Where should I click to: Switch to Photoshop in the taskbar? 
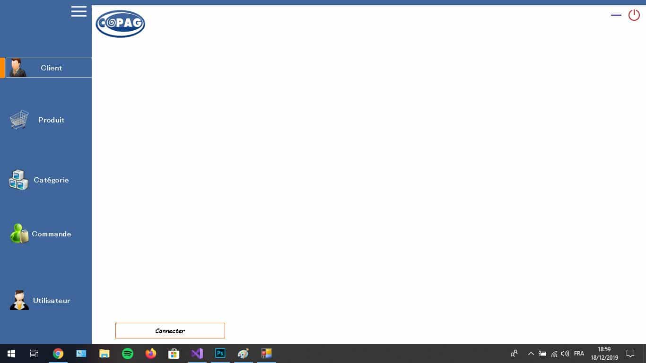pos(220,354)
